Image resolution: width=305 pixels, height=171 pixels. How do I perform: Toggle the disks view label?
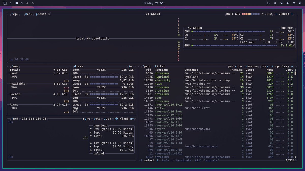79,66
